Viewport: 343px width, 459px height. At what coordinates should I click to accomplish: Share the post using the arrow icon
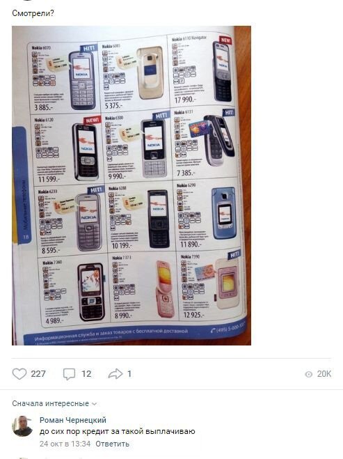point(115,374)
